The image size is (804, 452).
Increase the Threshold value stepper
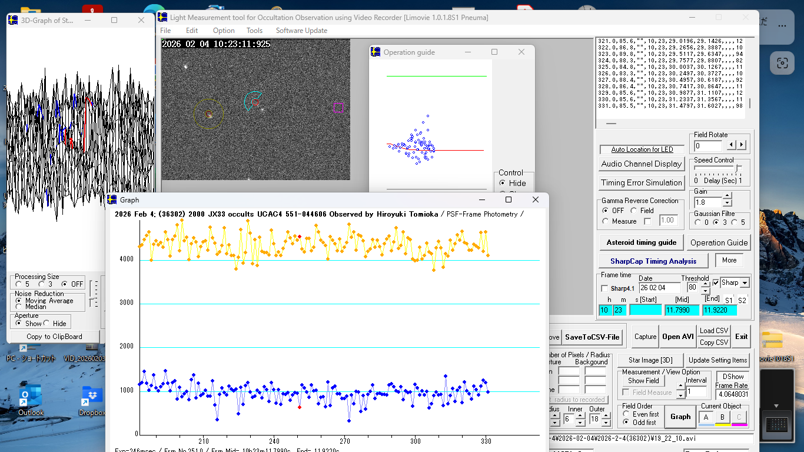705,284
